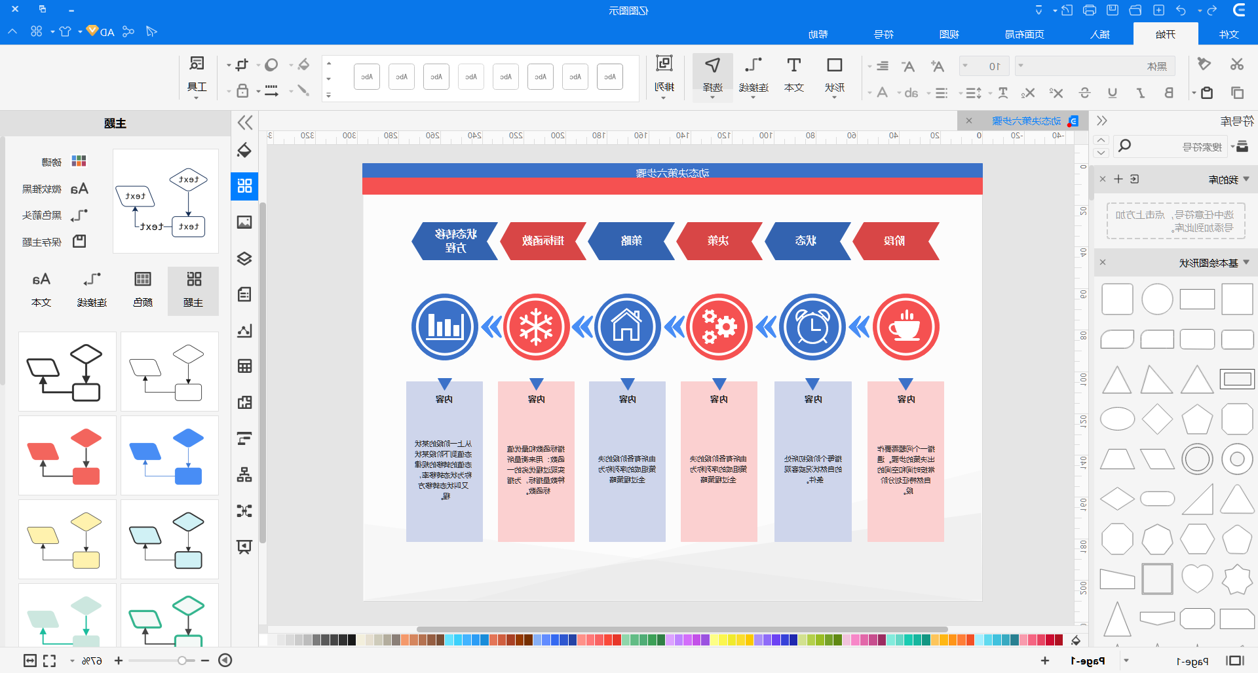The image size is (1258, 673).
Task: Click the printer icon in the title bar
Action: (1090, 10)
